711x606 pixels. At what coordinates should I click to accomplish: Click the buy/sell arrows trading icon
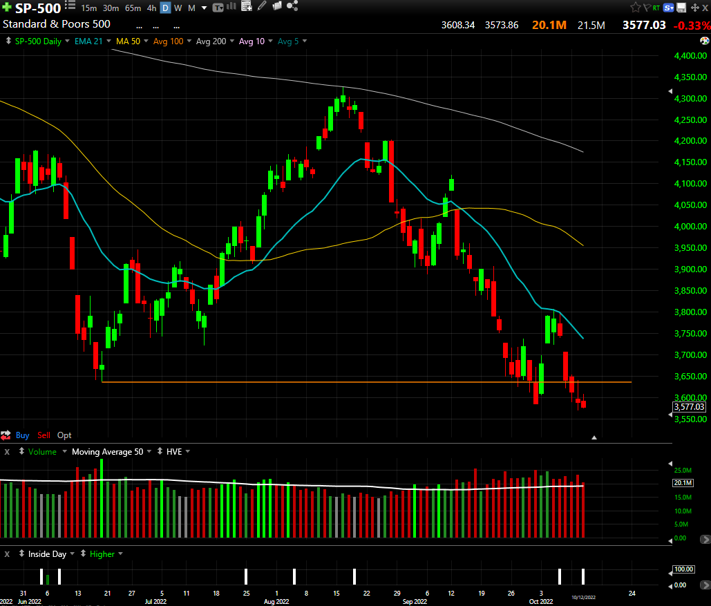[6, 435]
